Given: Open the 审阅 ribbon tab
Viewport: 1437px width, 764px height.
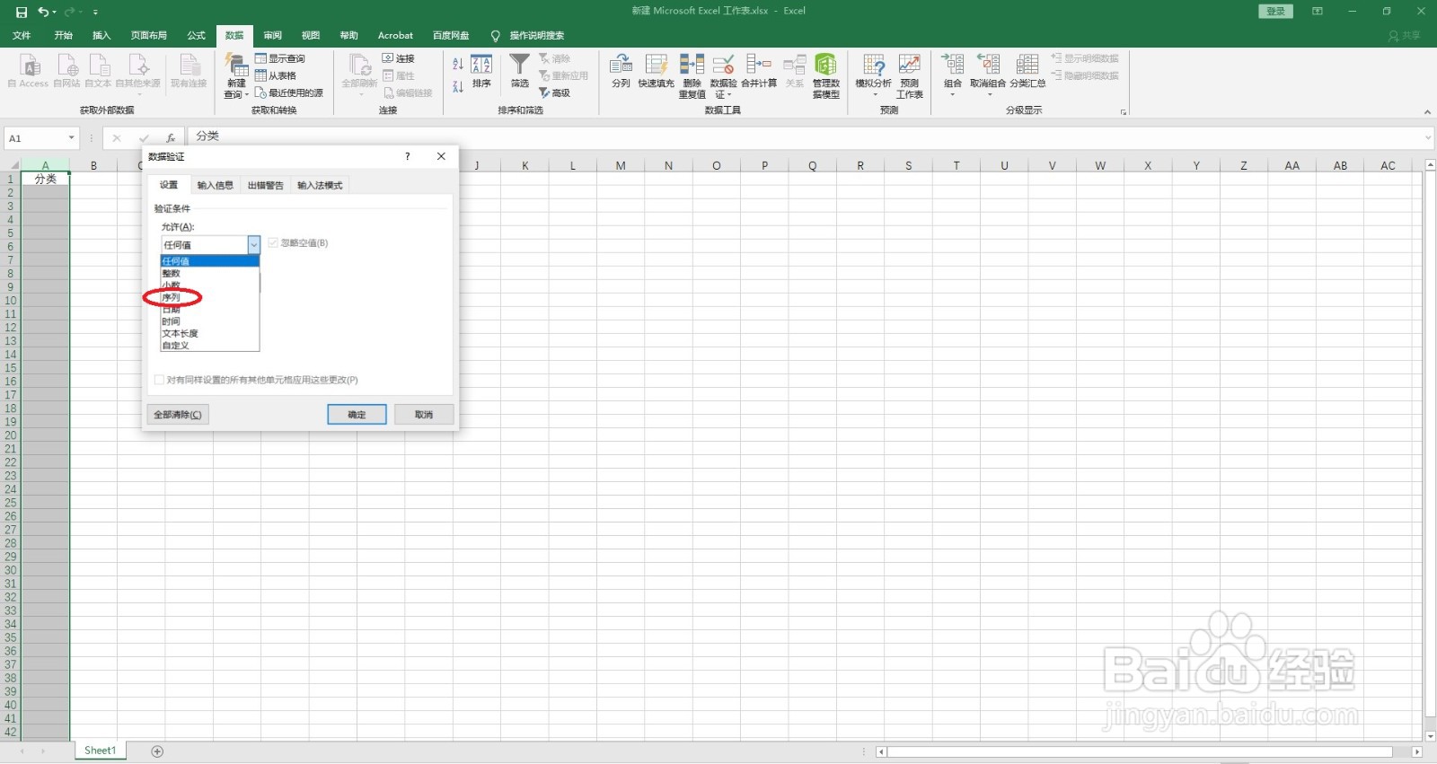Looking at the screenshot, I should pos(273,36).
